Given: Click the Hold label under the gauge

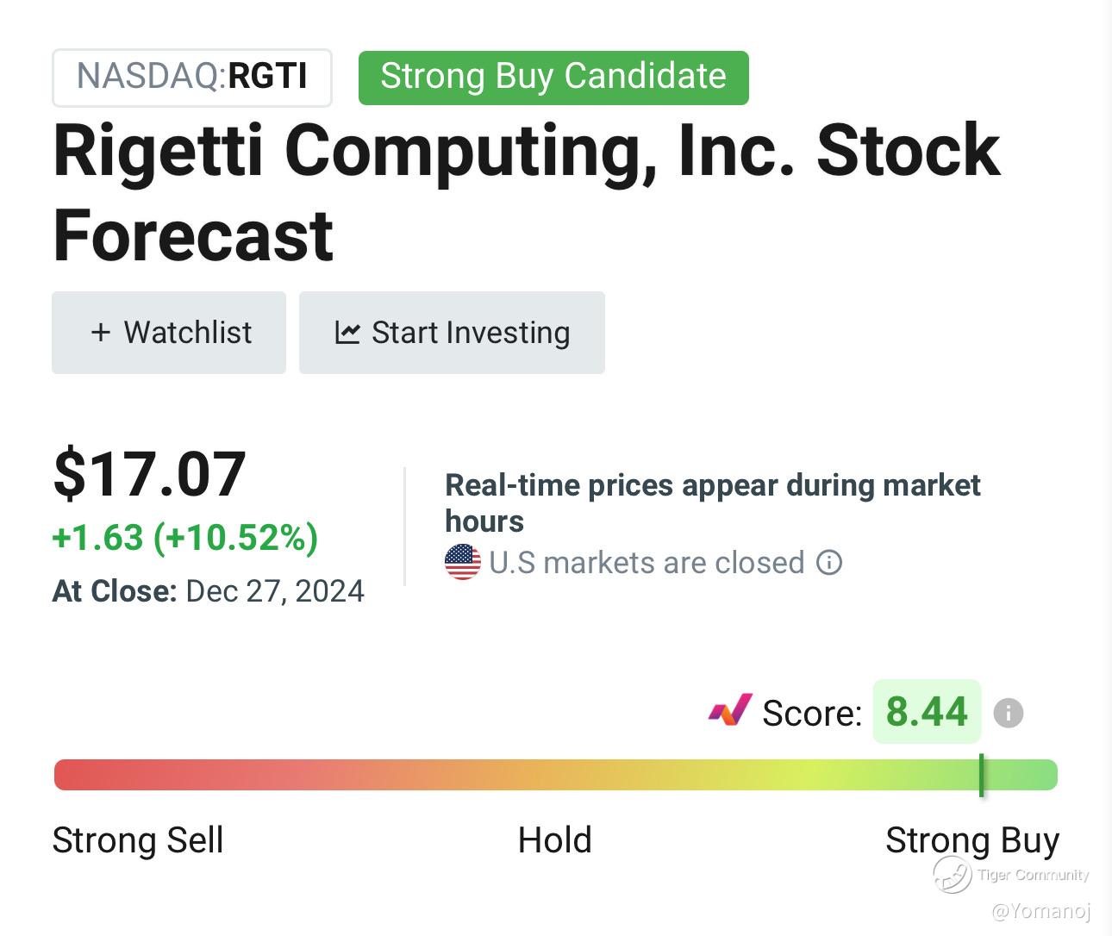Looking at the screenshot, I should click(555, 840).
